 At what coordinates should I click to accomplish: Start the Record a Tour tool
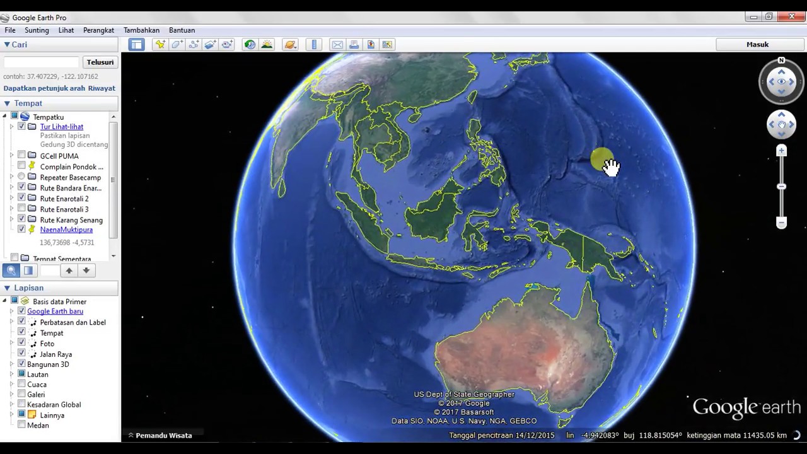(x=228, y=45)
